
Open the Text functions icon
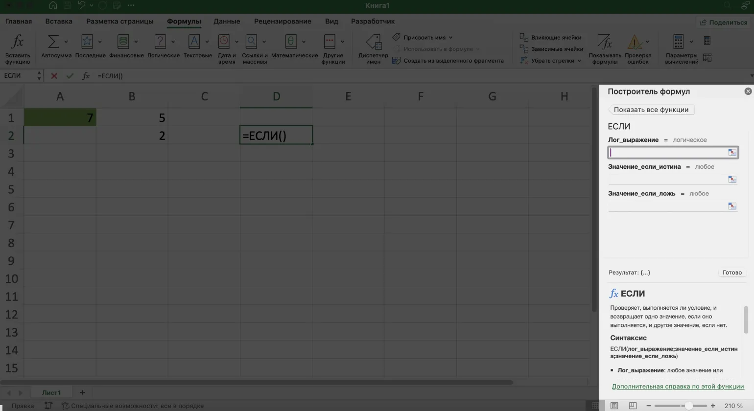tap(194, 42)
